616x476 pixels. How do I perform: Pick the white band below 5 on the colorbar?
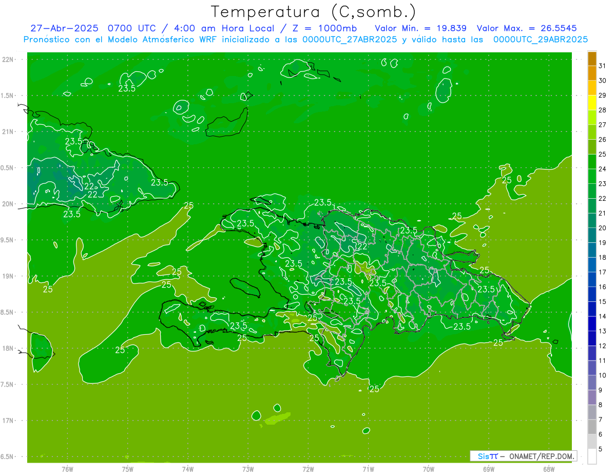point(592,456)
